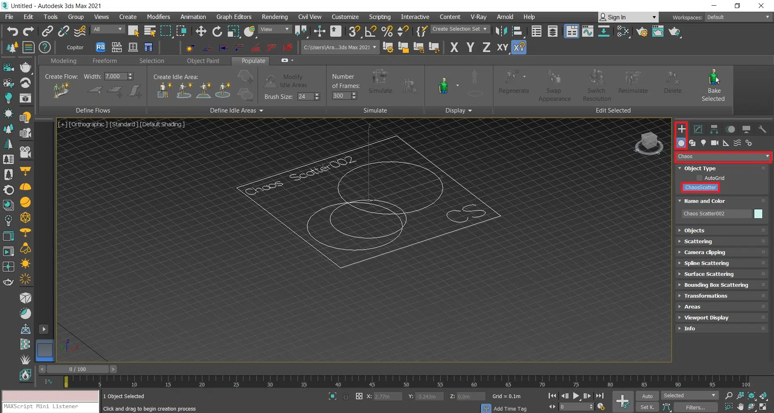Select the Lights category icon

(703, 143)
